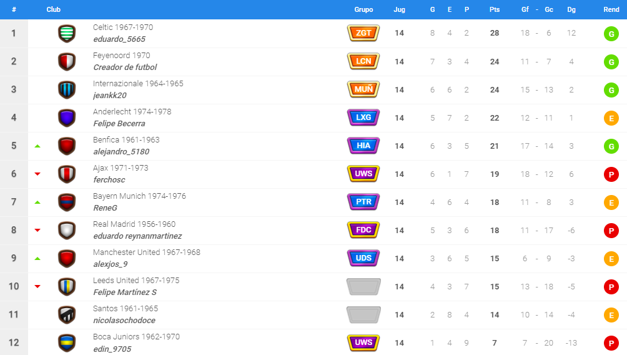Select team name Celtic 1967-1970
627x355 pixels.
(123, 27)
